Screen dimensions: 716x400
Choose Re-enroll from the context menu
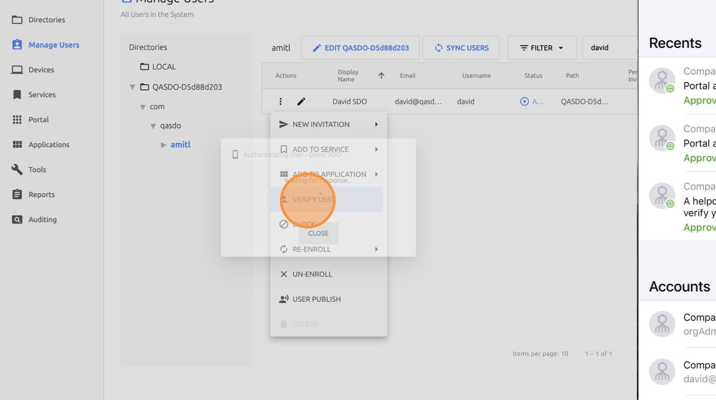coord(328,249)
